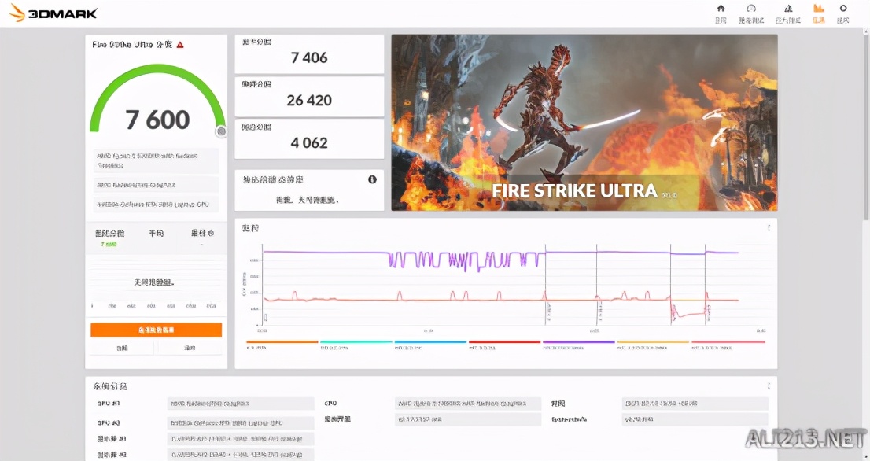870x461 pixels.
Task: Toggle the yellow legend series under the chart
Action: tap(653, 345)
